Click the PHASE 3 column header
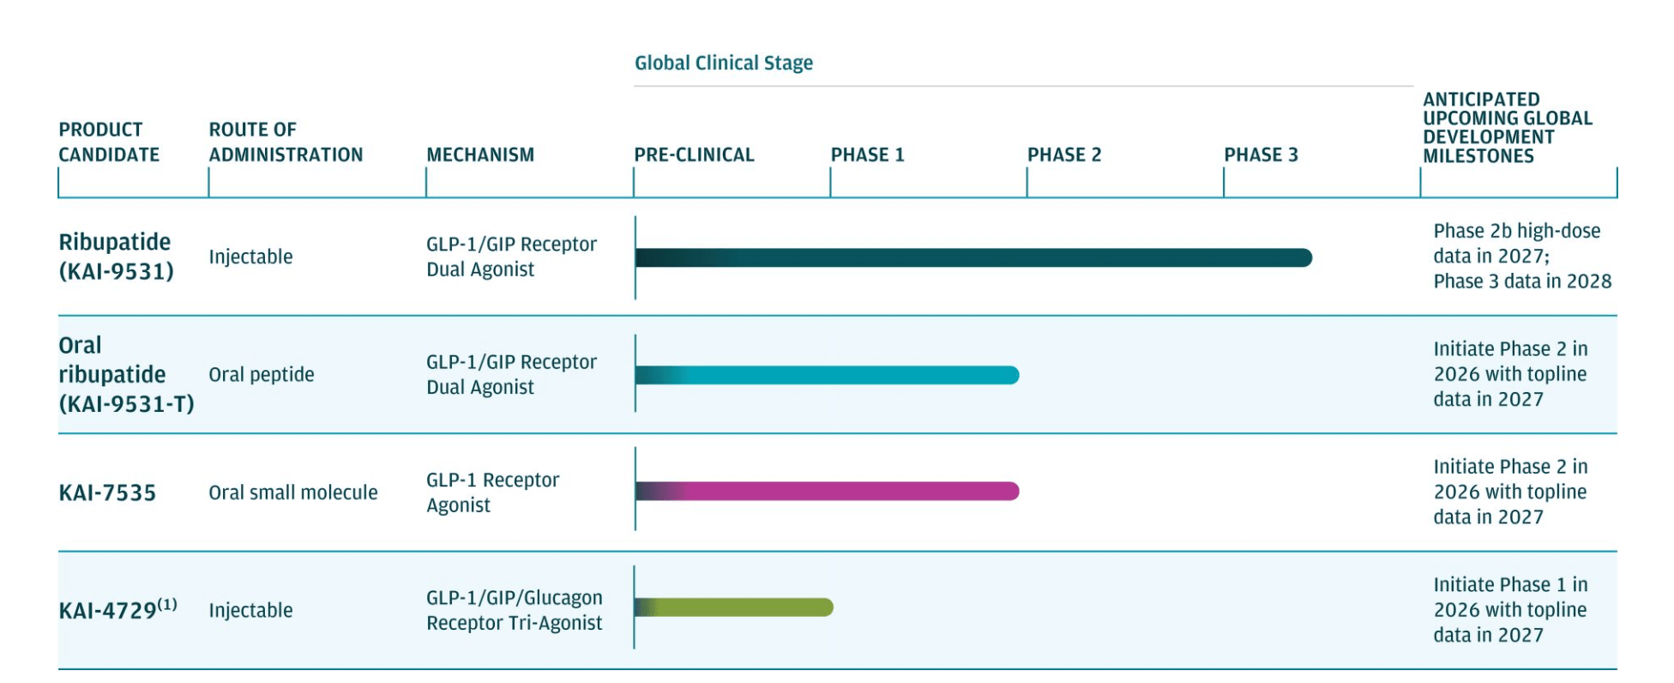 1261,155
